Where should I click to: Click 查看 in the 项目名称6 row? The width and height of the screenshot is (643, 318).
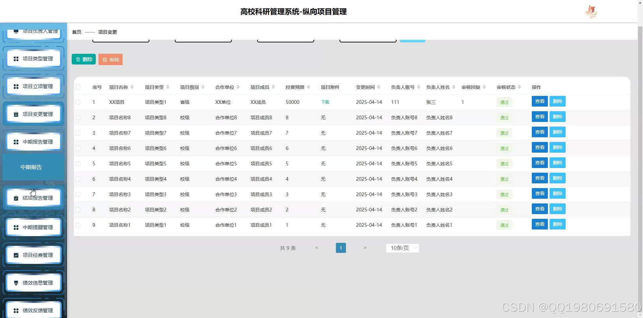pos(540,147)
